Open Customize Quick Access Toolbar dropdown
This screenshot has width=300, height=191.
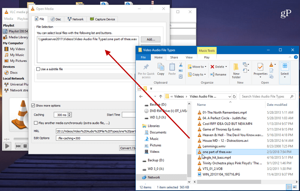(x=151, y=89)
